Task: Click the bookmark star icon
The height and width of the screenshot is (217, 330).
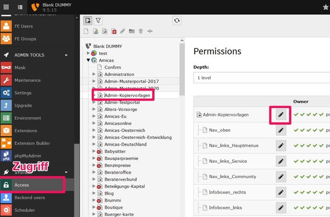Action: coord(326,7)
